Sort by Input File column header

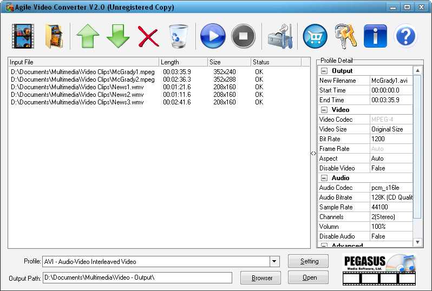[83, 62]
